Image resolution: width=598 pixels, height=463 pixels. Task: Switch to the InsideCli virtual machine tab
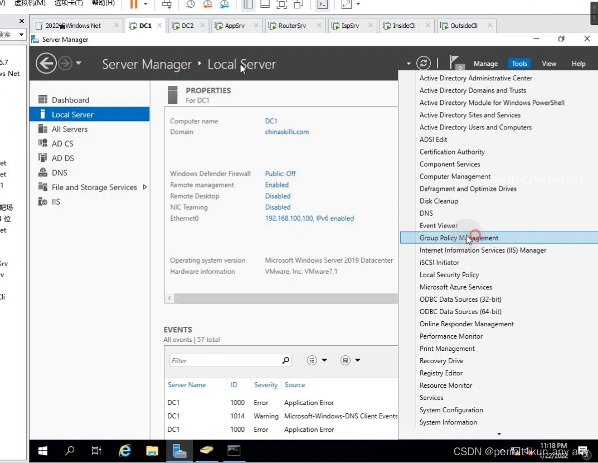point(404,26)
